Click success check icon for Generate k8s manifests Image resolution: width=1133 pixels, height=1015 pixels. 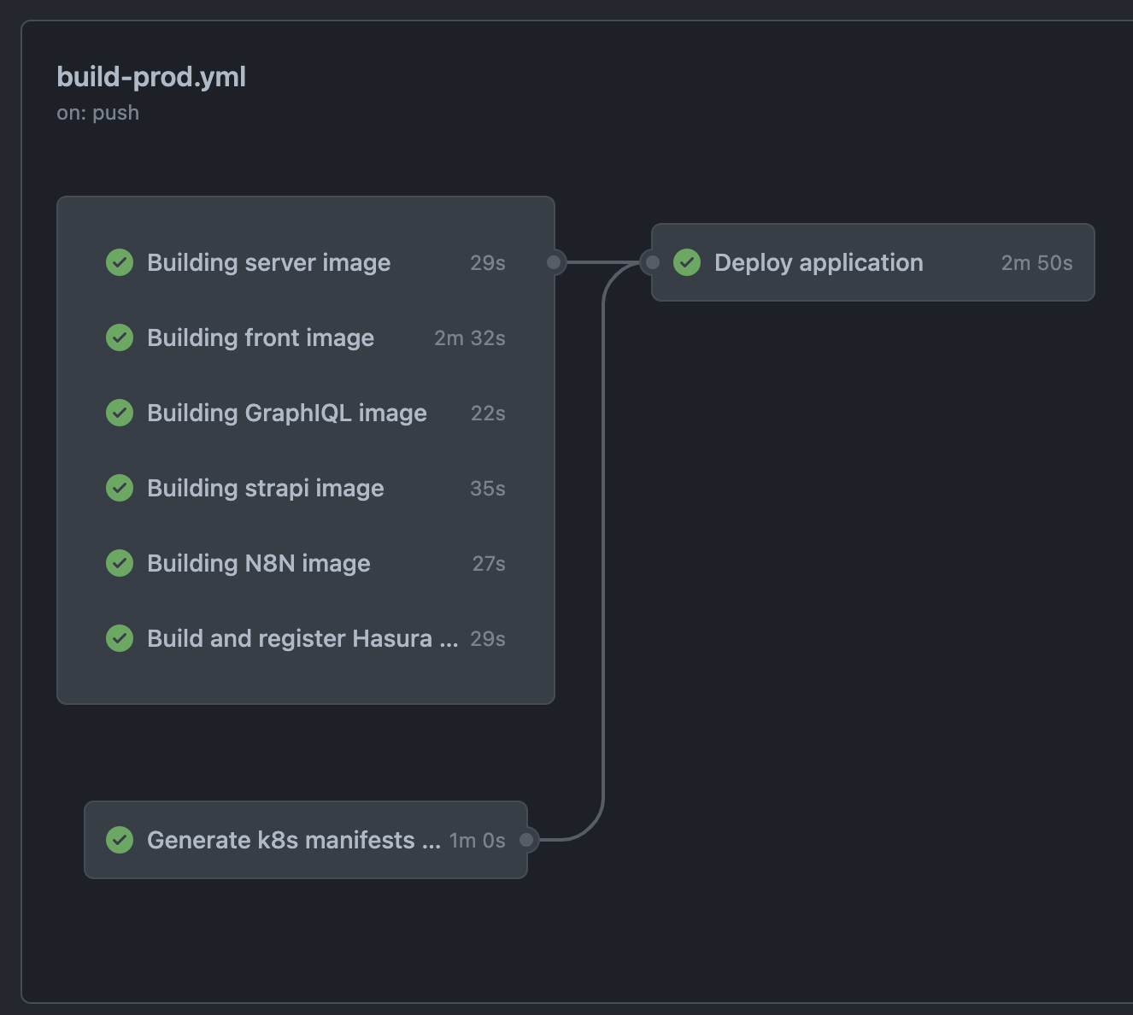120,840
